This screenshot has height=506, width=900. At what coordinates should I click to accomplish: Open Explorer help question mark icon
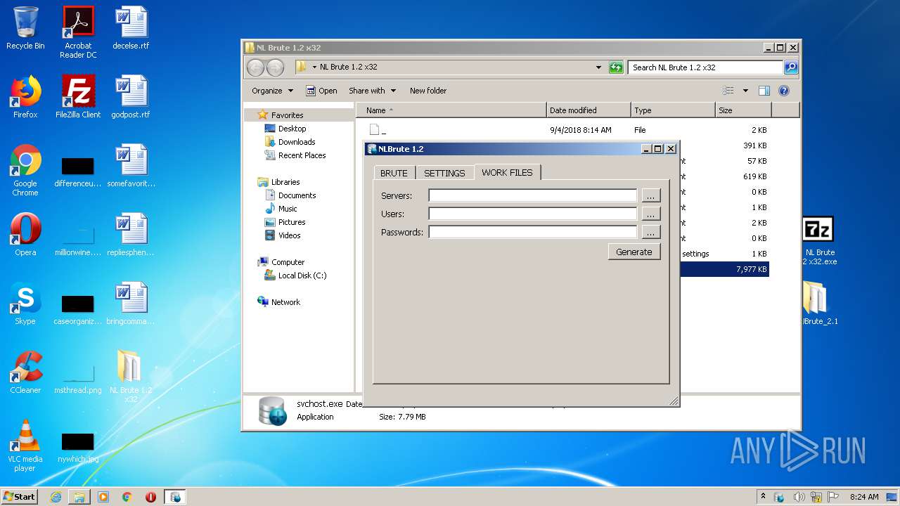pyautogui.click(x=784, y=91)
